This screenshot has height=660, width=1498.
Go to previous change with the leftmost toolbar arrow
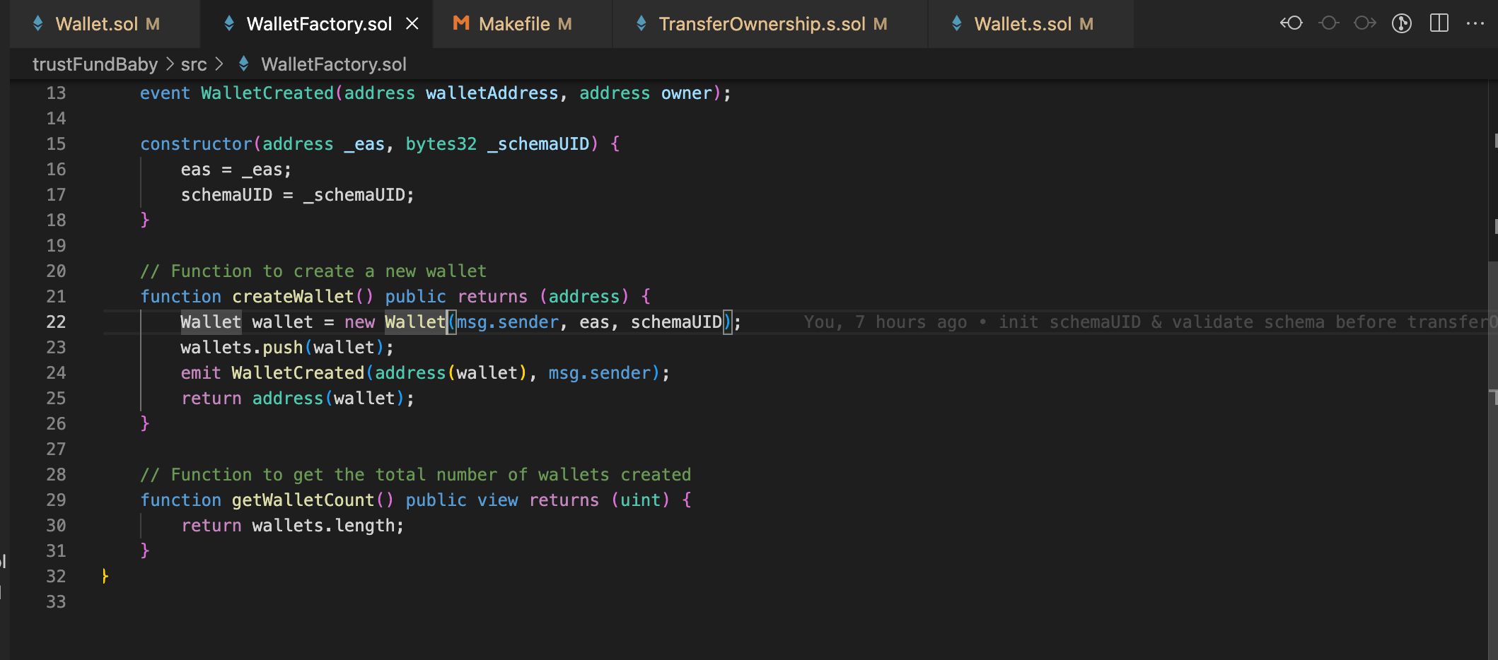(x=1291, y=23)
